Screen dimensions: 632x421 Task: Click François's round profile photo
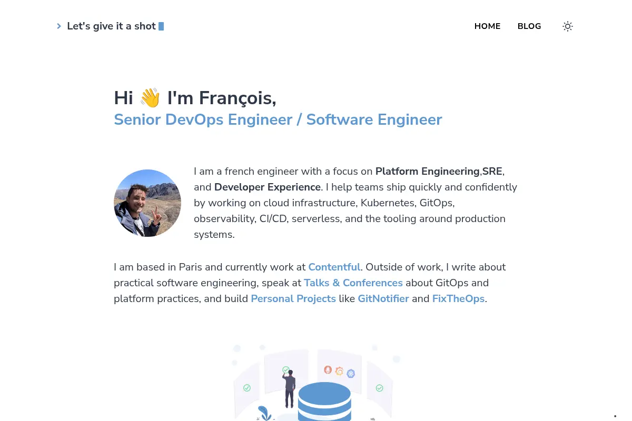(147, 203)
